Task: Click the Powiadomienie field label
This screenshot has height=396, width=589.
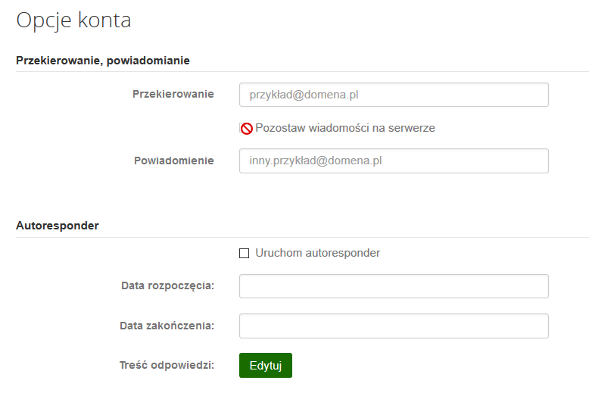Action: tap(174, 161)
